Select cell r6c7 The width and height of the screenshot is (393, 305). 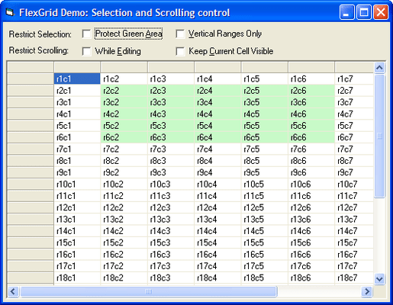point(354,137)
